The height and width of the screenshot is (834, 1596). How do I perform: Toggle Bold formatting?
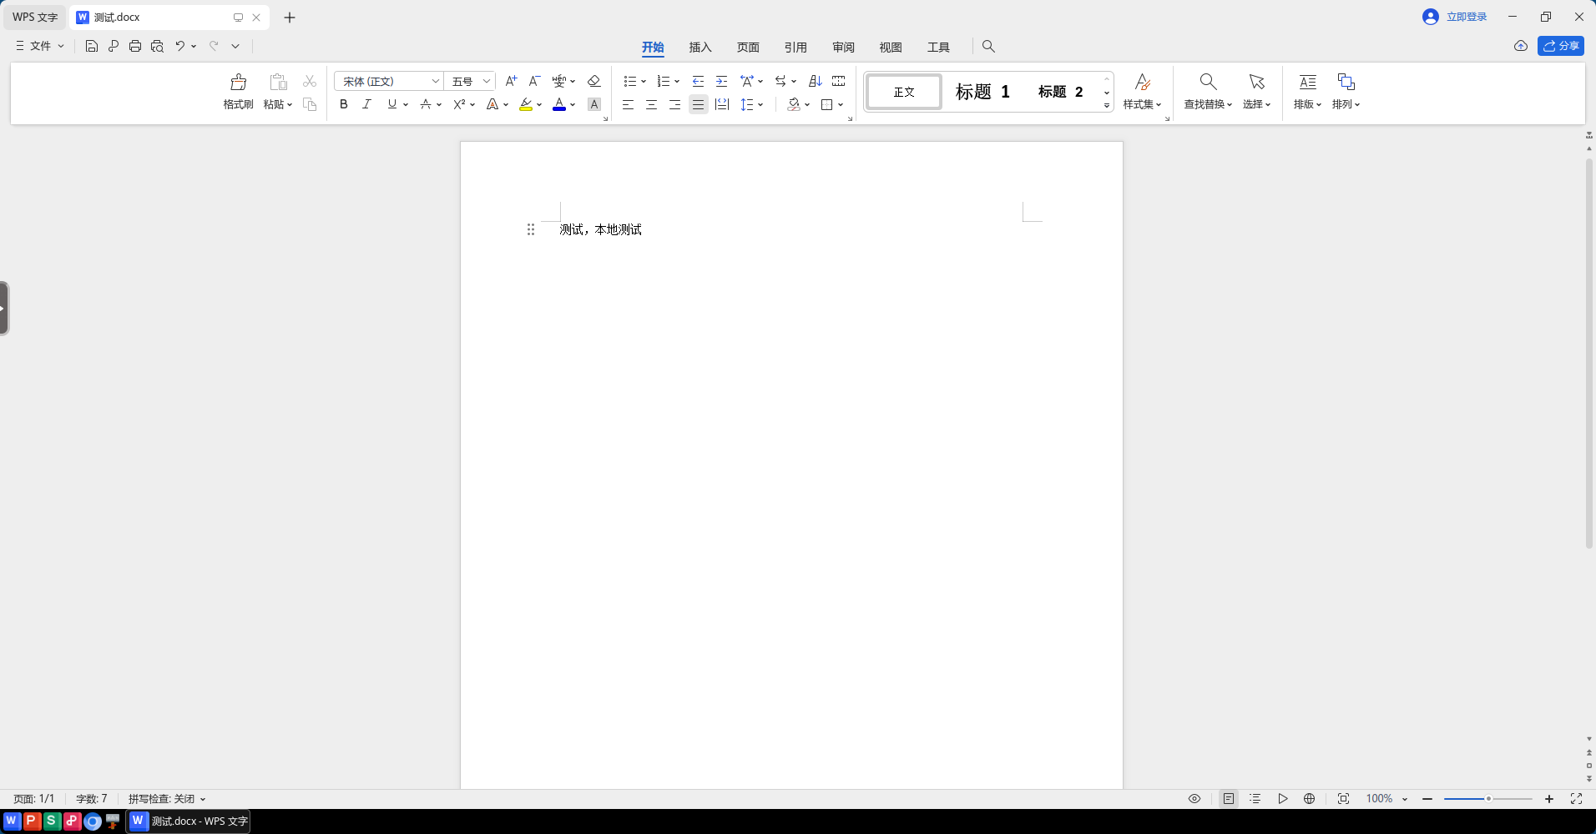tap(343, 104)
